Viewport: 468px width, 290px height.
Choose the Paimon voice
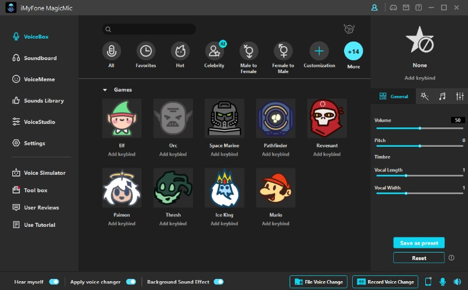click(x=122, y=188)
